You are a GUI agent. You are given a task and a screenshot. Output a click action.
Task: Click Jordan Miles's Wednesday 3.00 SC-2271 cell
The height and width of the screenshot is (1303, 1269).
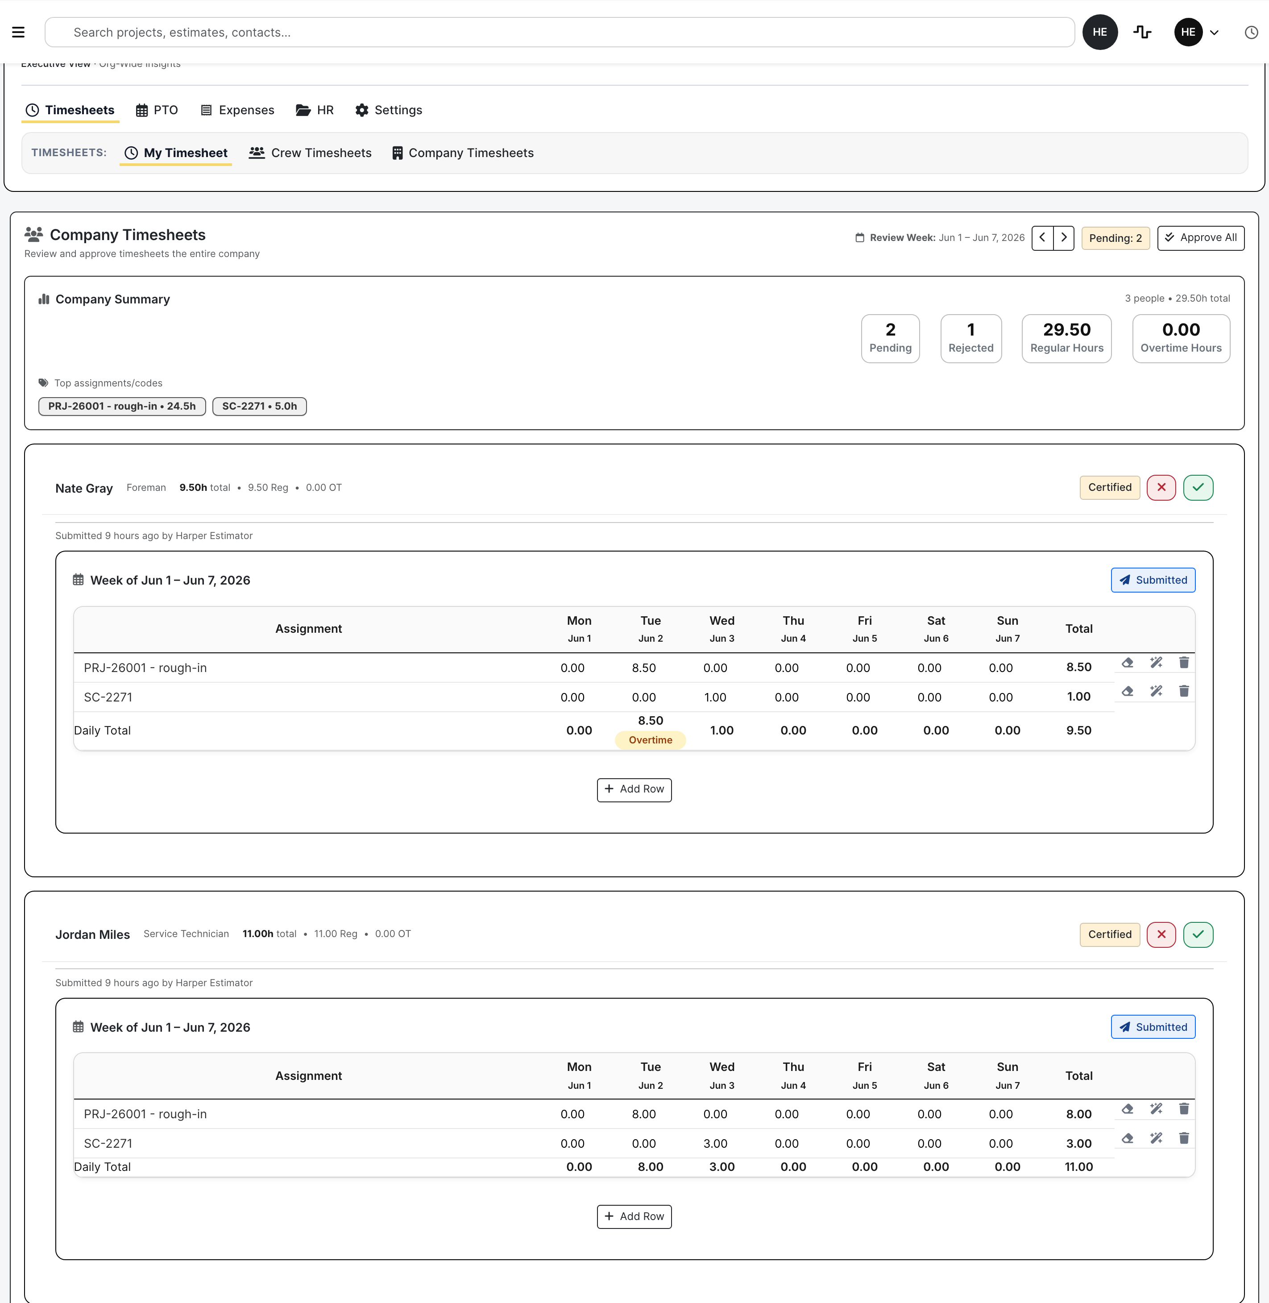(x=715, y=1144)
